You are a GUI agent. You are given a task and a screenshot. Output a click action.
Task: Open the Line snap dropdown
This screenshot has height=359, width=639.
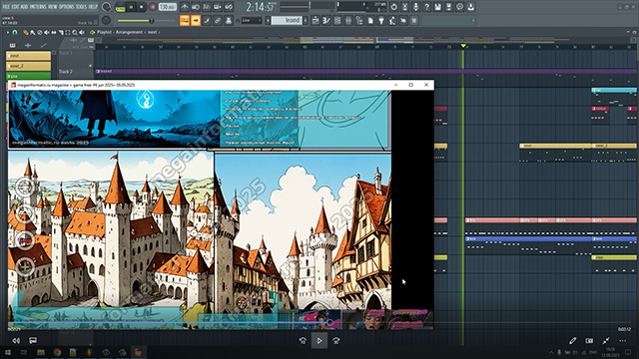(x=252, y=20)
